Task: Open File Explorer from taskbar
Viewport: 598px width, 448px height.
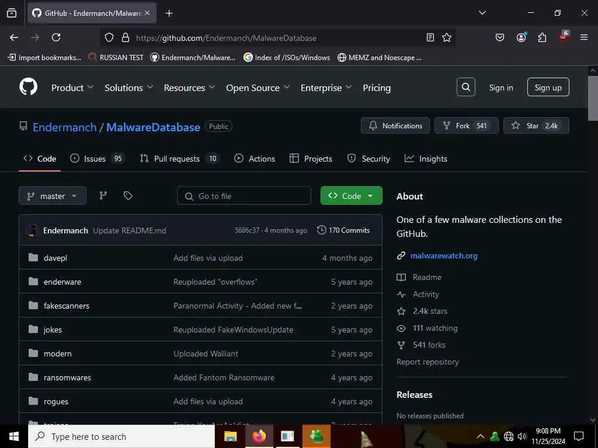Action: coord(230,436)
